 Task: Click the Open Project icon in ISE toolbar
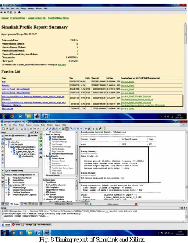tap(6, 129)
